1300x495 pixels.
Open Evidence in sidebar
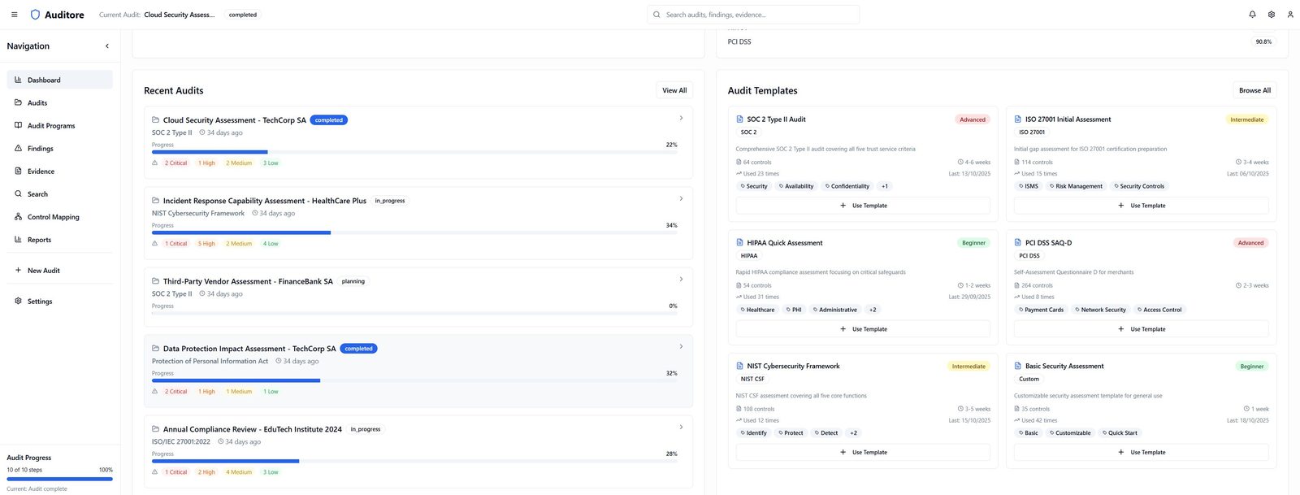(59, 171)
